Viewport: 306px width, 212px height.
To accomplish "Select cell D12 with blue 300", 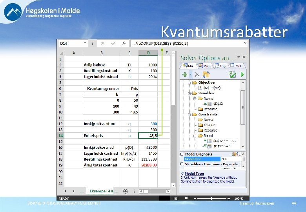I will (148, 124).
